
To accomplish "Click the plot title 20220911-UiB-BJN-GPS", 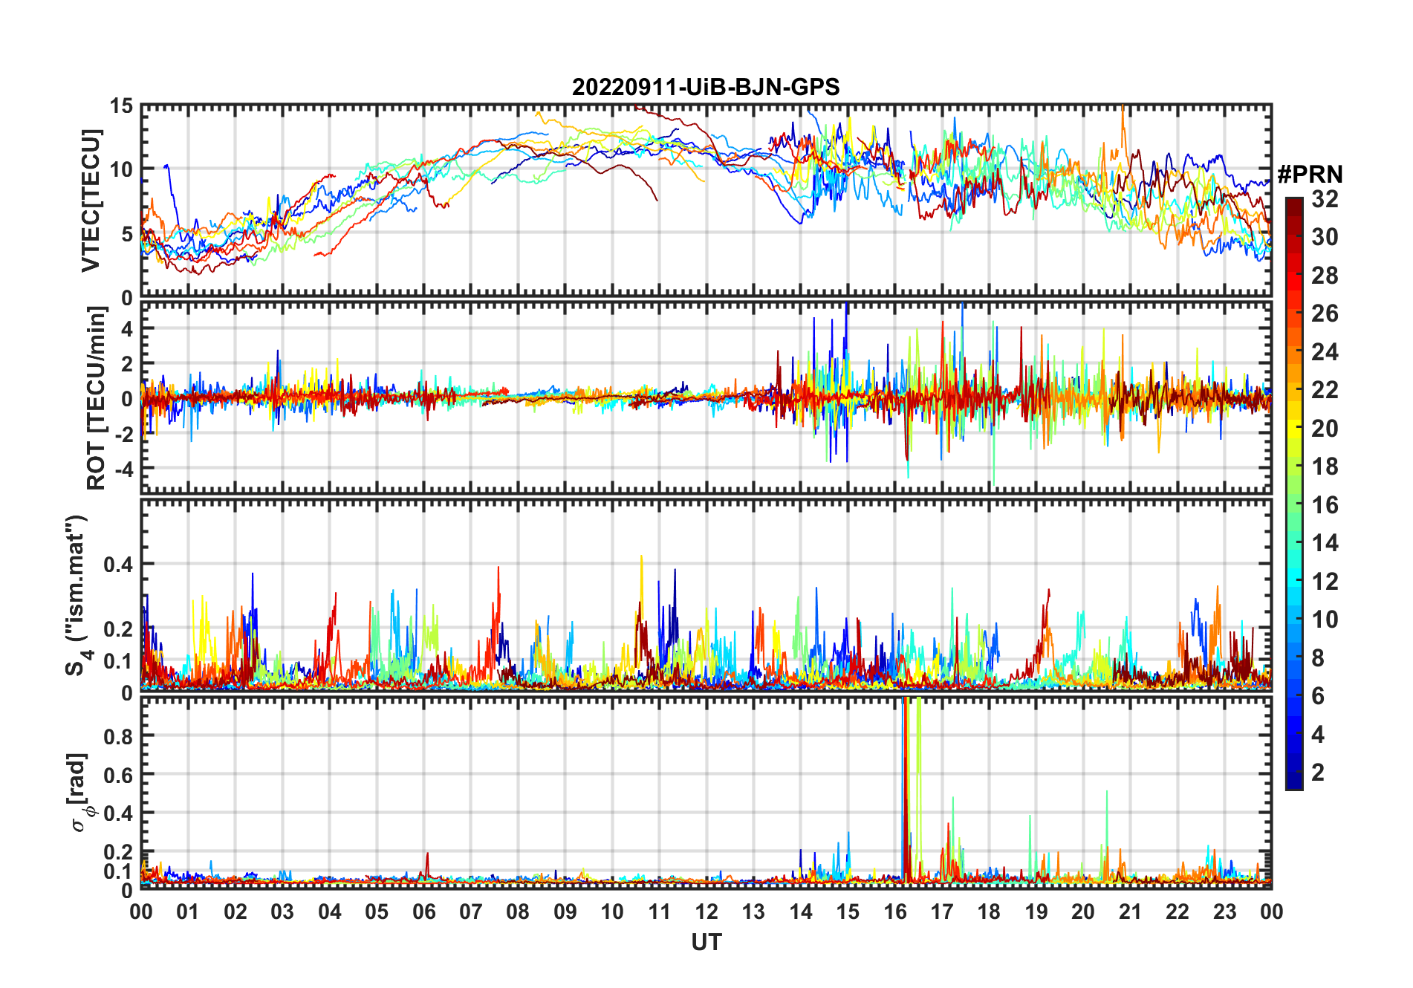I will point(705,88).
